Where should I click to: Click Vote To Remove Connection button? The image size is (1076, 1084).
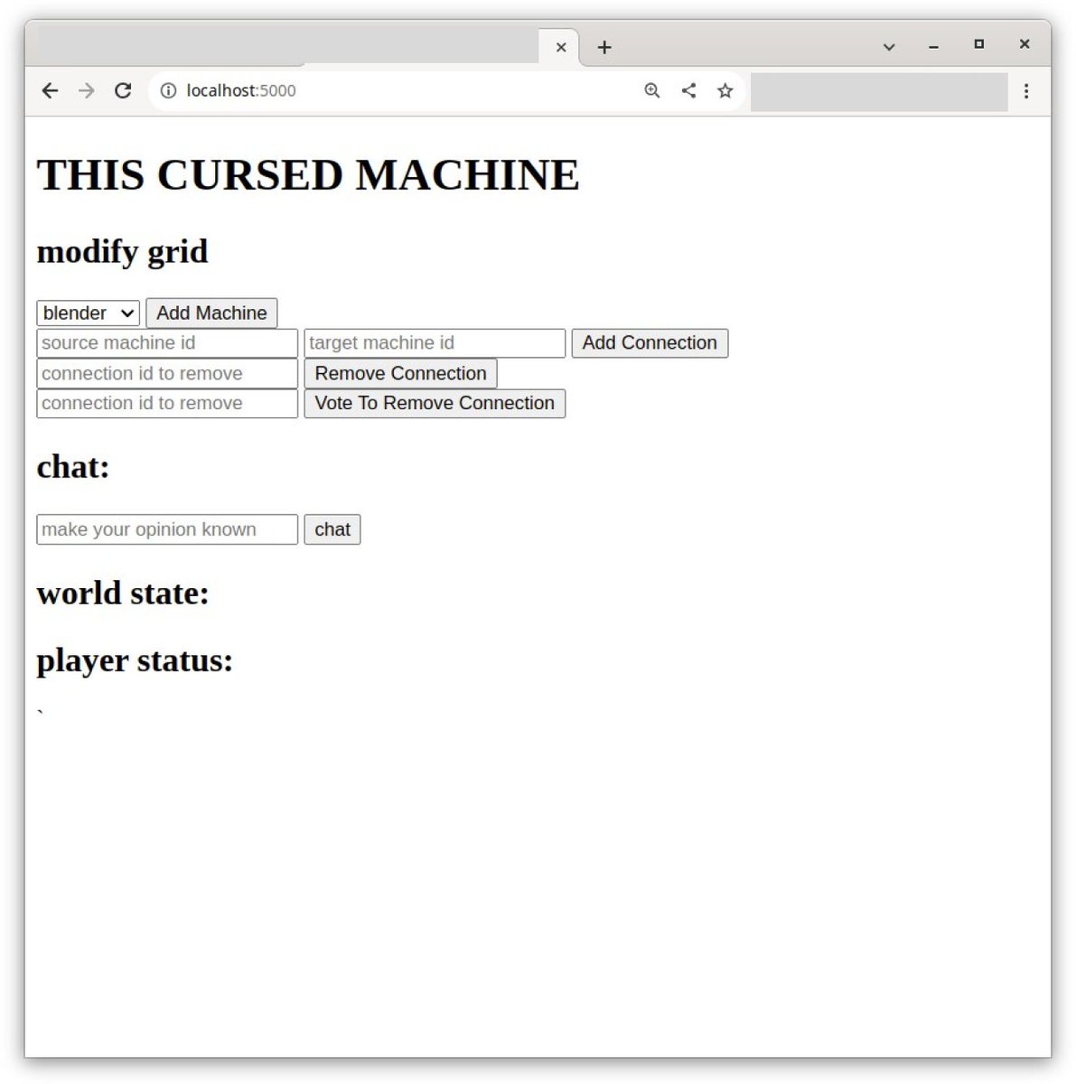435,403
